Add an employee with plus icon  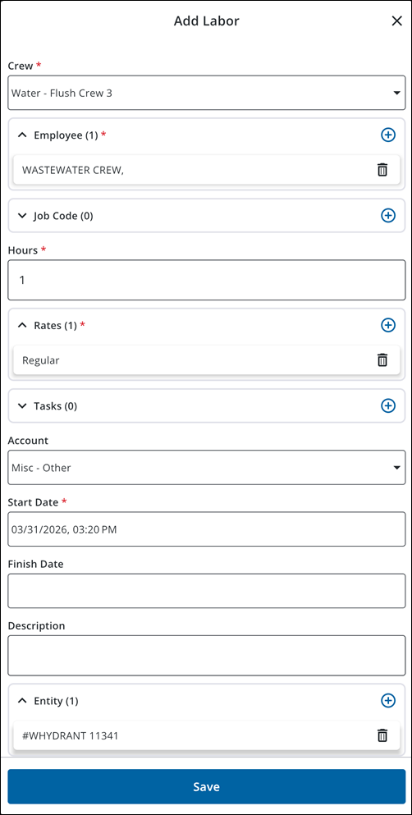tap(388, 135)
